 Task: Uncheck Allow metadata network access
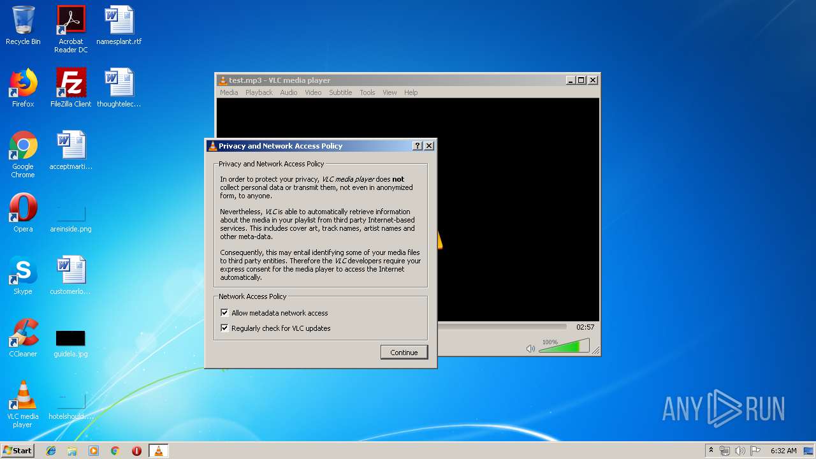224,313
